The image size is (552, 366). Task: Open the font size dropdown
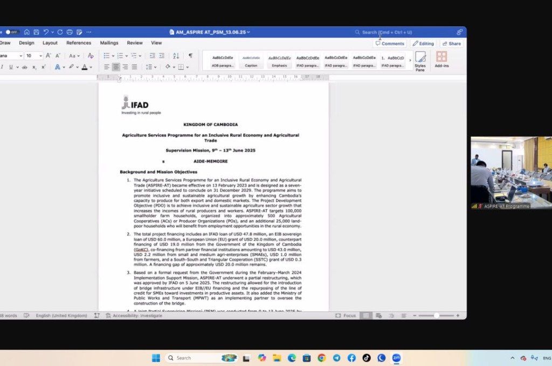tap(41, 56)
